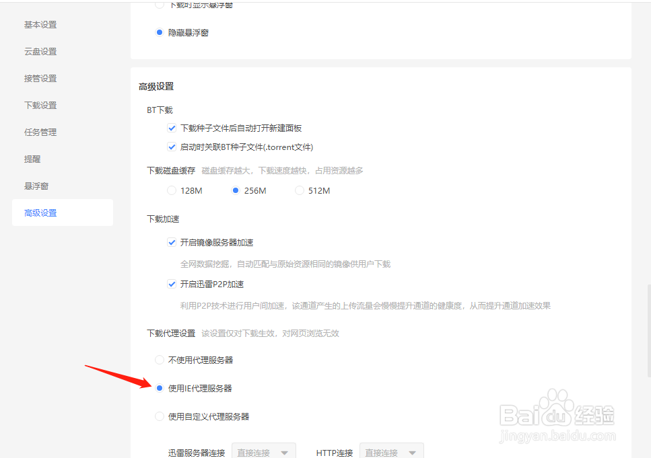651x458 pixels.
Task: Open the 基本设置 section in sidebar
Action: [40, 24]
